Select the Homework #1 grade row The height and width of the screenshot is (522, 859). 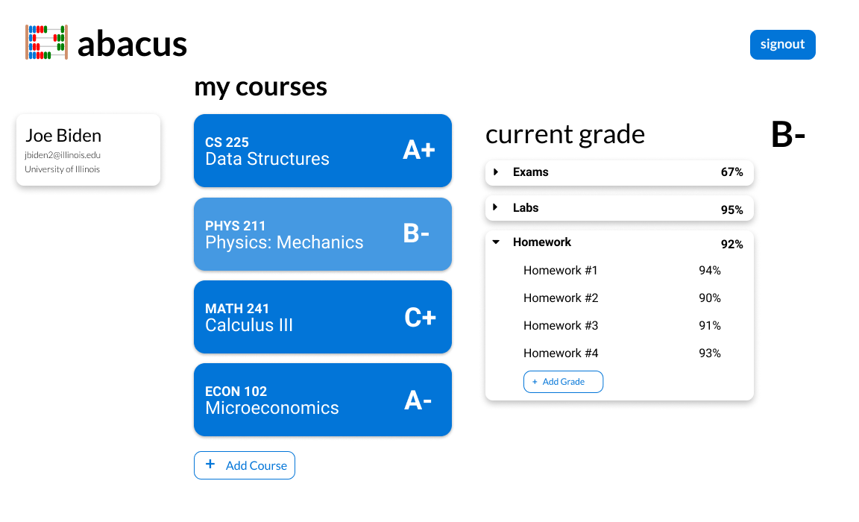[x=622, y=271]
